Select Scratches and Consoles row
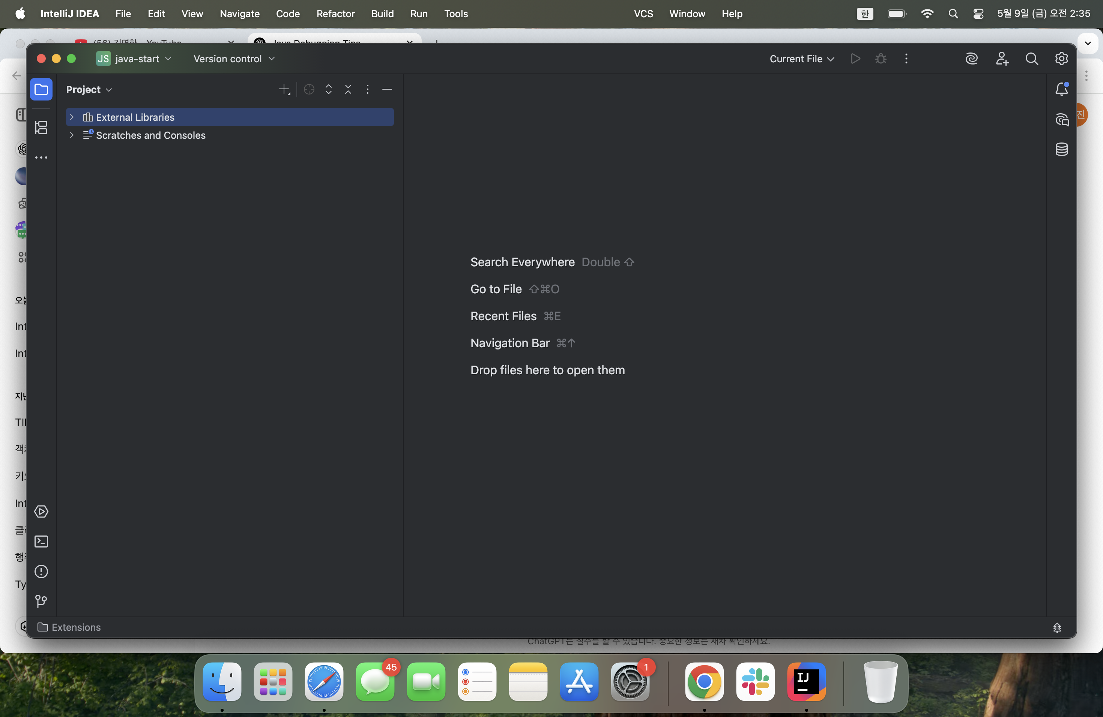The height and width of the screenshot is (717, 1103). point(230,135)
